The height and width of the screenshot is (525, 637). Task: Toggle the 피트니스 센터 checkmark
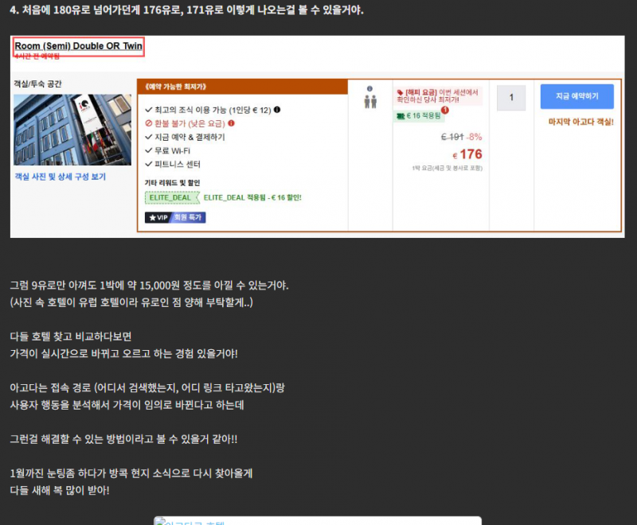(x=149, y=164)
